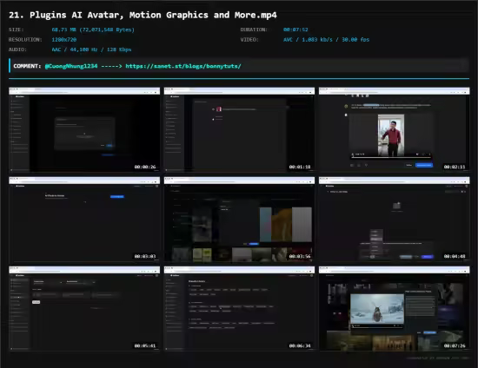
Task: Click the 'DURATION:' label
Action: (254, 30)
